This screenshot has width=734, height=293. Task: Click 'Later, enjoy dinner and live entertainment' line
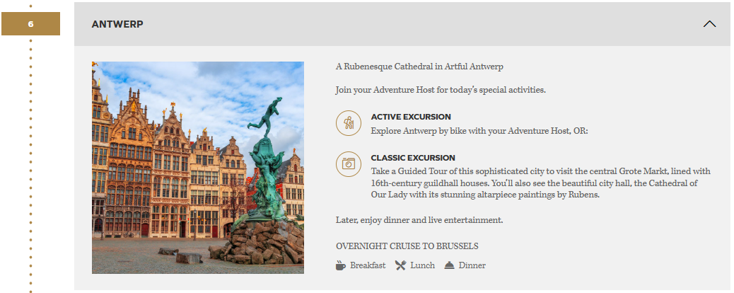[x=419, y=220]
